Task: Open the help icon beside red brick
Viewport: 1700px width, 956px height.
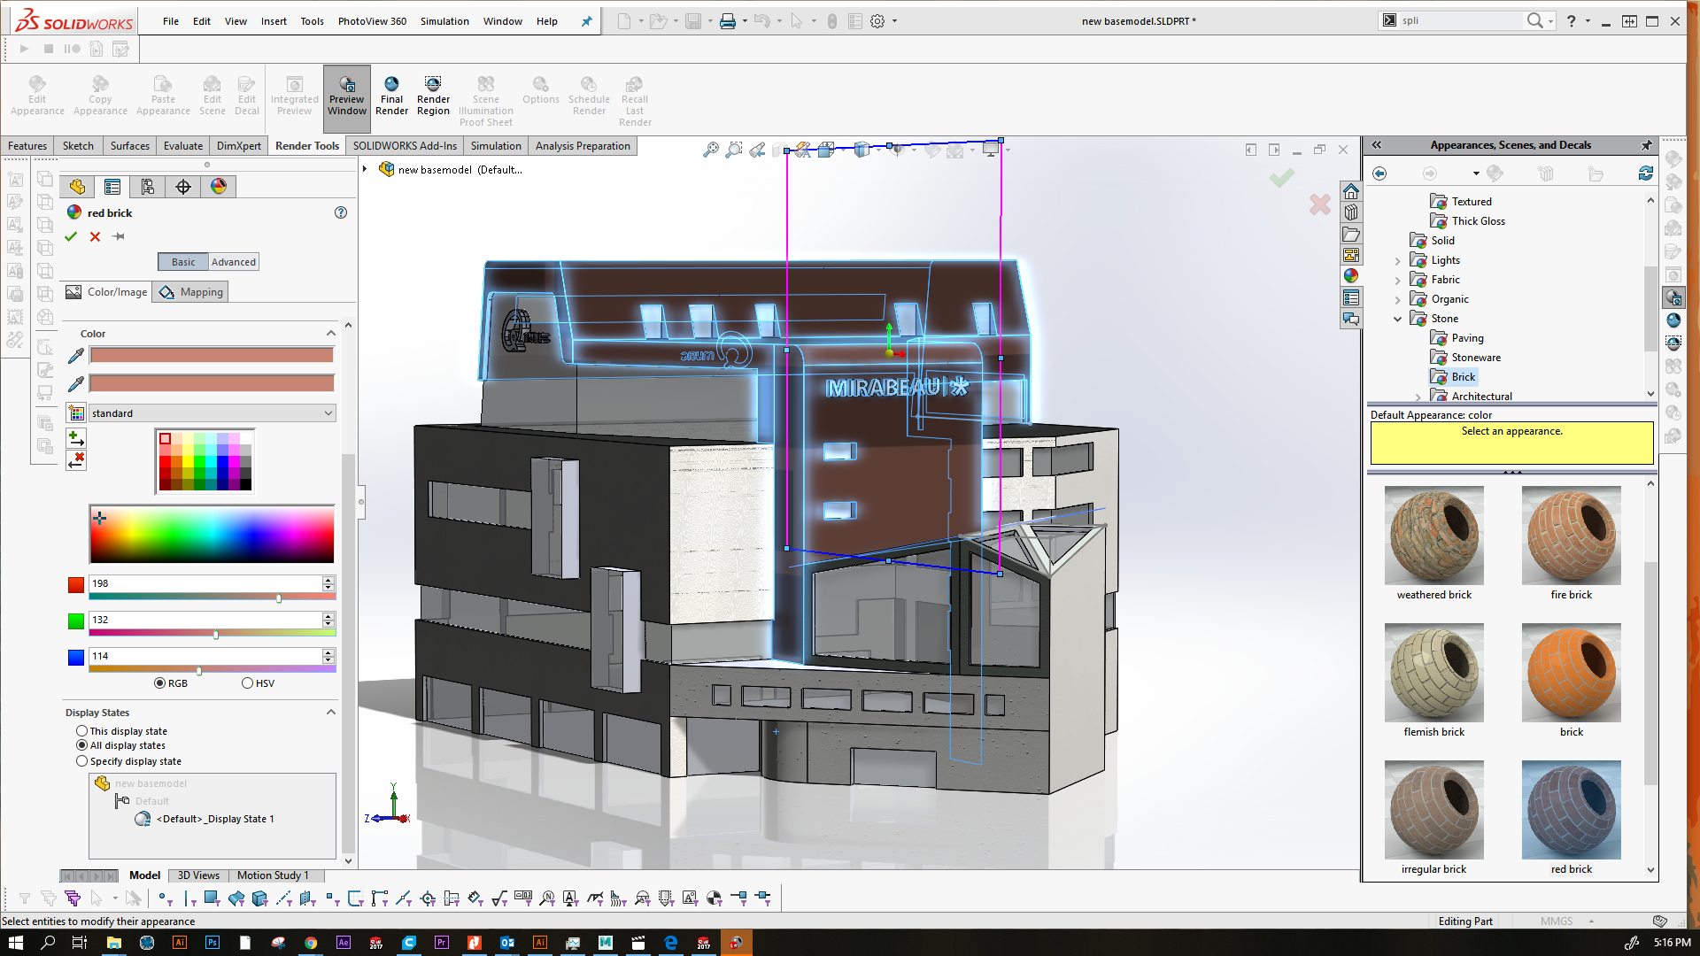Action: (x=341, y=212)
